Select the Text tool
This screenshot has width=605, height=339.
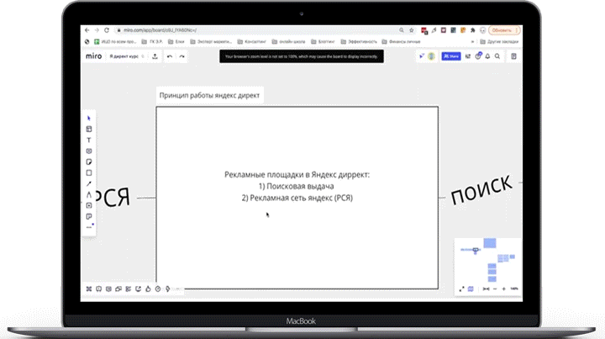(89, 140)
